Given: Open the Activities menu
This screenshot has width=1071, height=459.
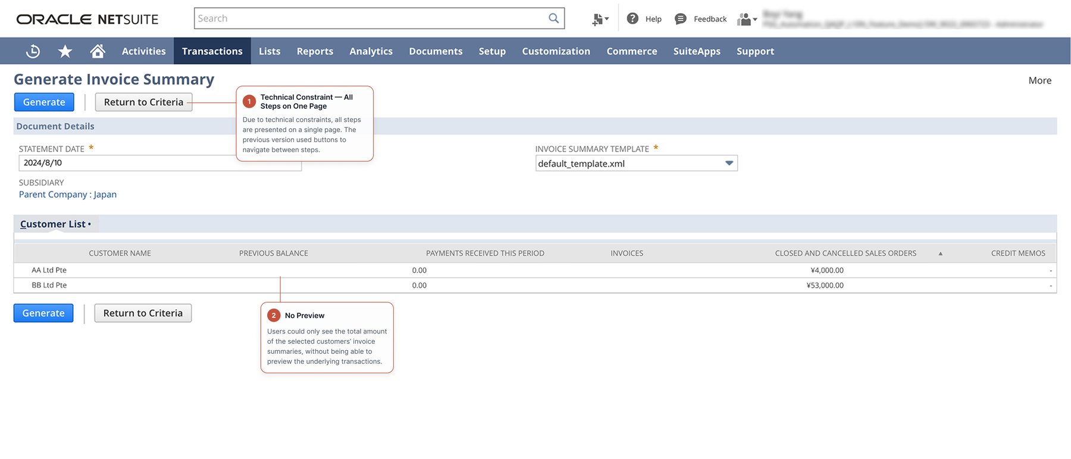Looking at the screenshot, I should coord(143,51).
